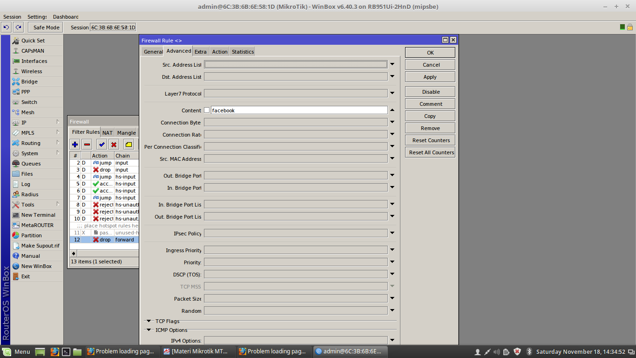
Task: Expand the Packet Size field
Action: pyautogui.click(x=392, y=298)
